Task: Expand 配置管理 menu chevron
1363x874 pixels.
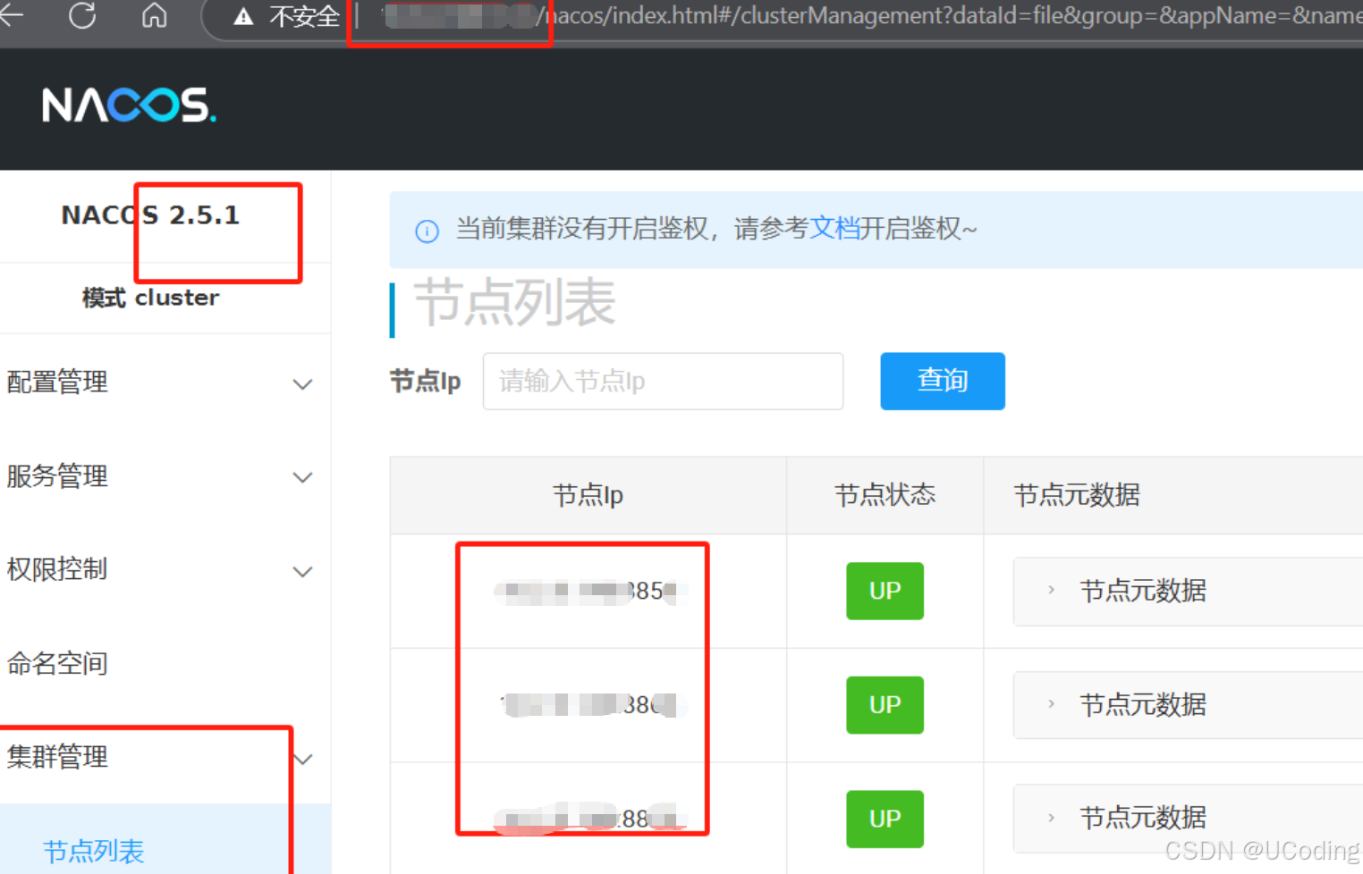Action: click(x=303, y=384)
